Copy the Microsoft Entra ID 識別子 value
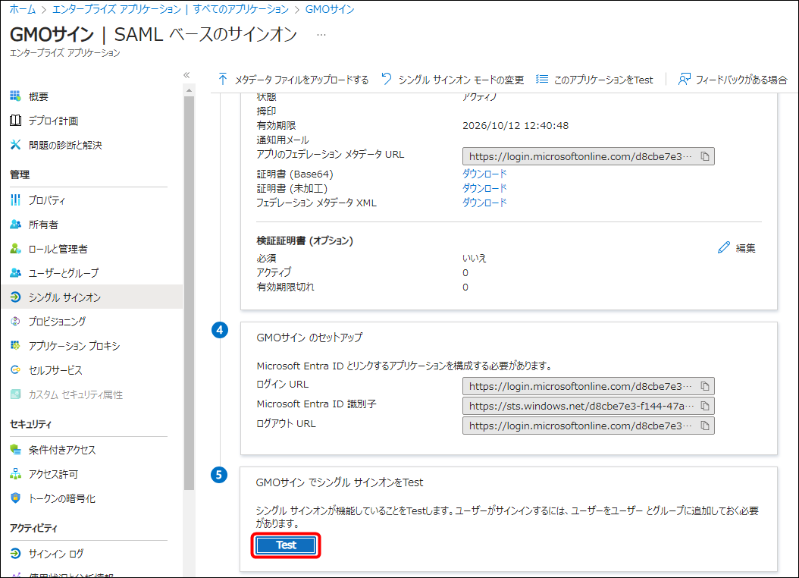 point(705,407)
